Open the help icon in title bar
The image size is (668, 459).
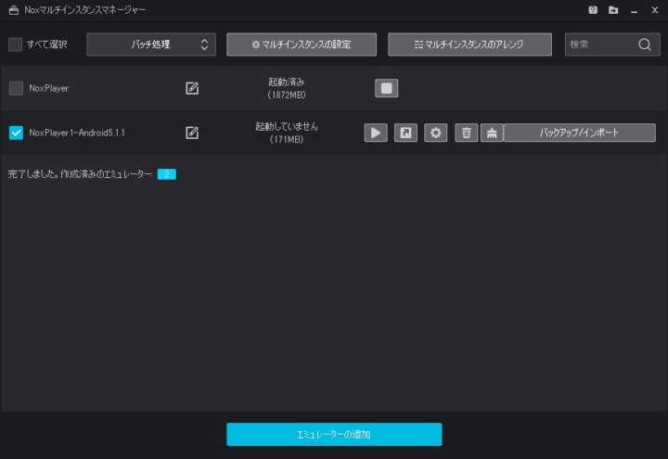point(593,10)
